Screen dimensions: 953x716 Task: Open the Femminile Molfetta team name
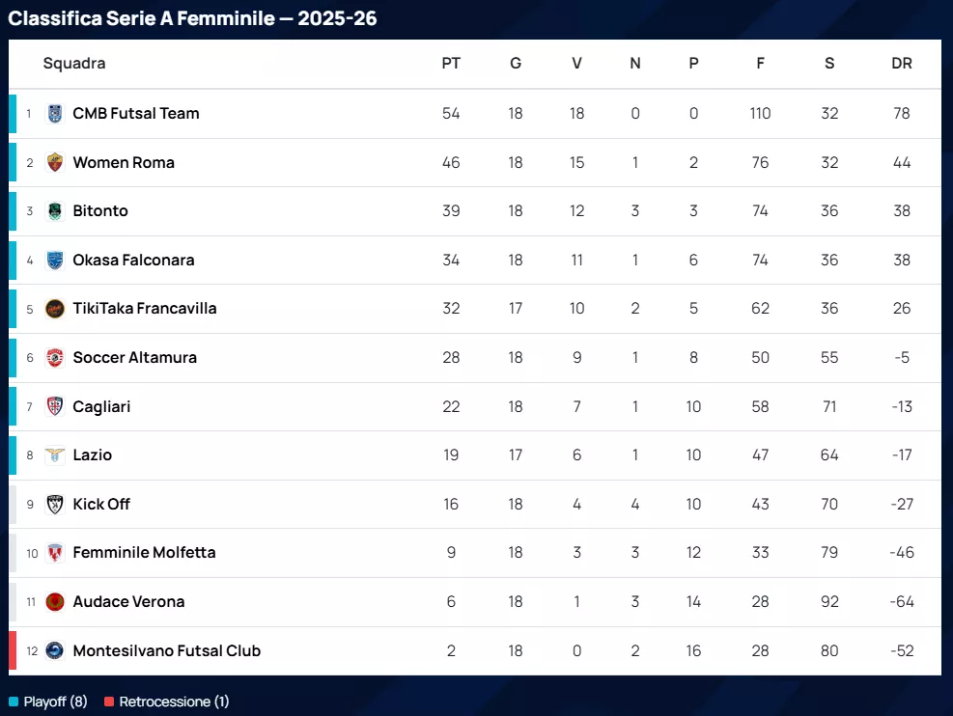point(144,553)
